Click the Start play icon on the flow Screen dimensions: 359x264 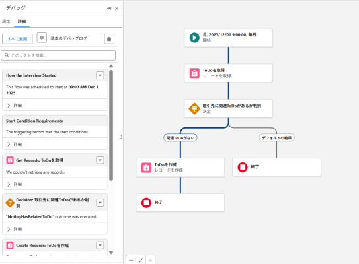(194, 38)
